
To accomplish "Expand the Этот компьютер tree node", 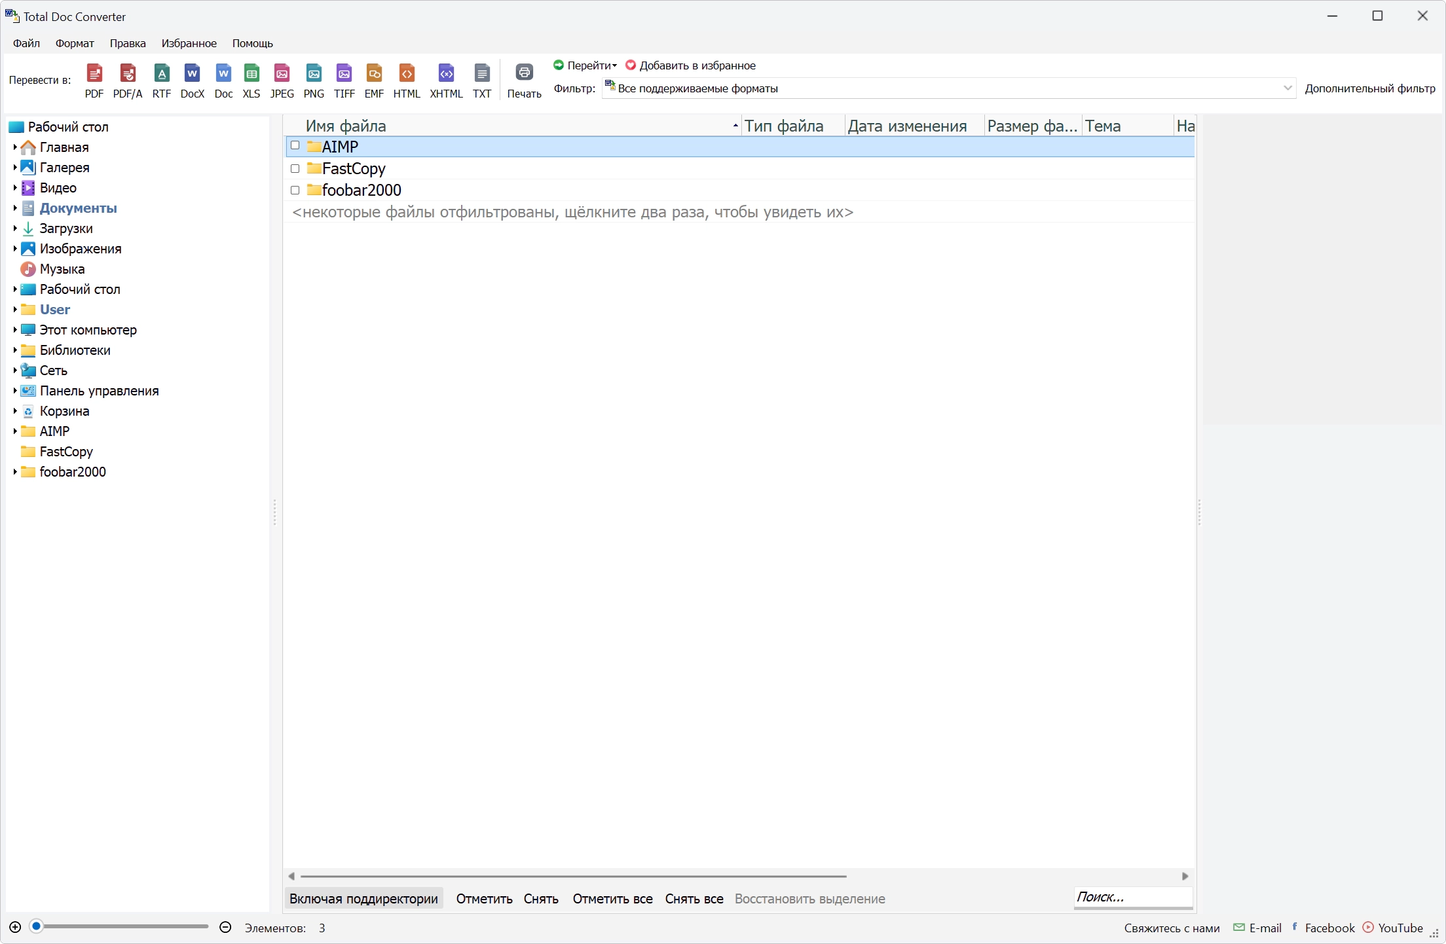I will [15, 330].
